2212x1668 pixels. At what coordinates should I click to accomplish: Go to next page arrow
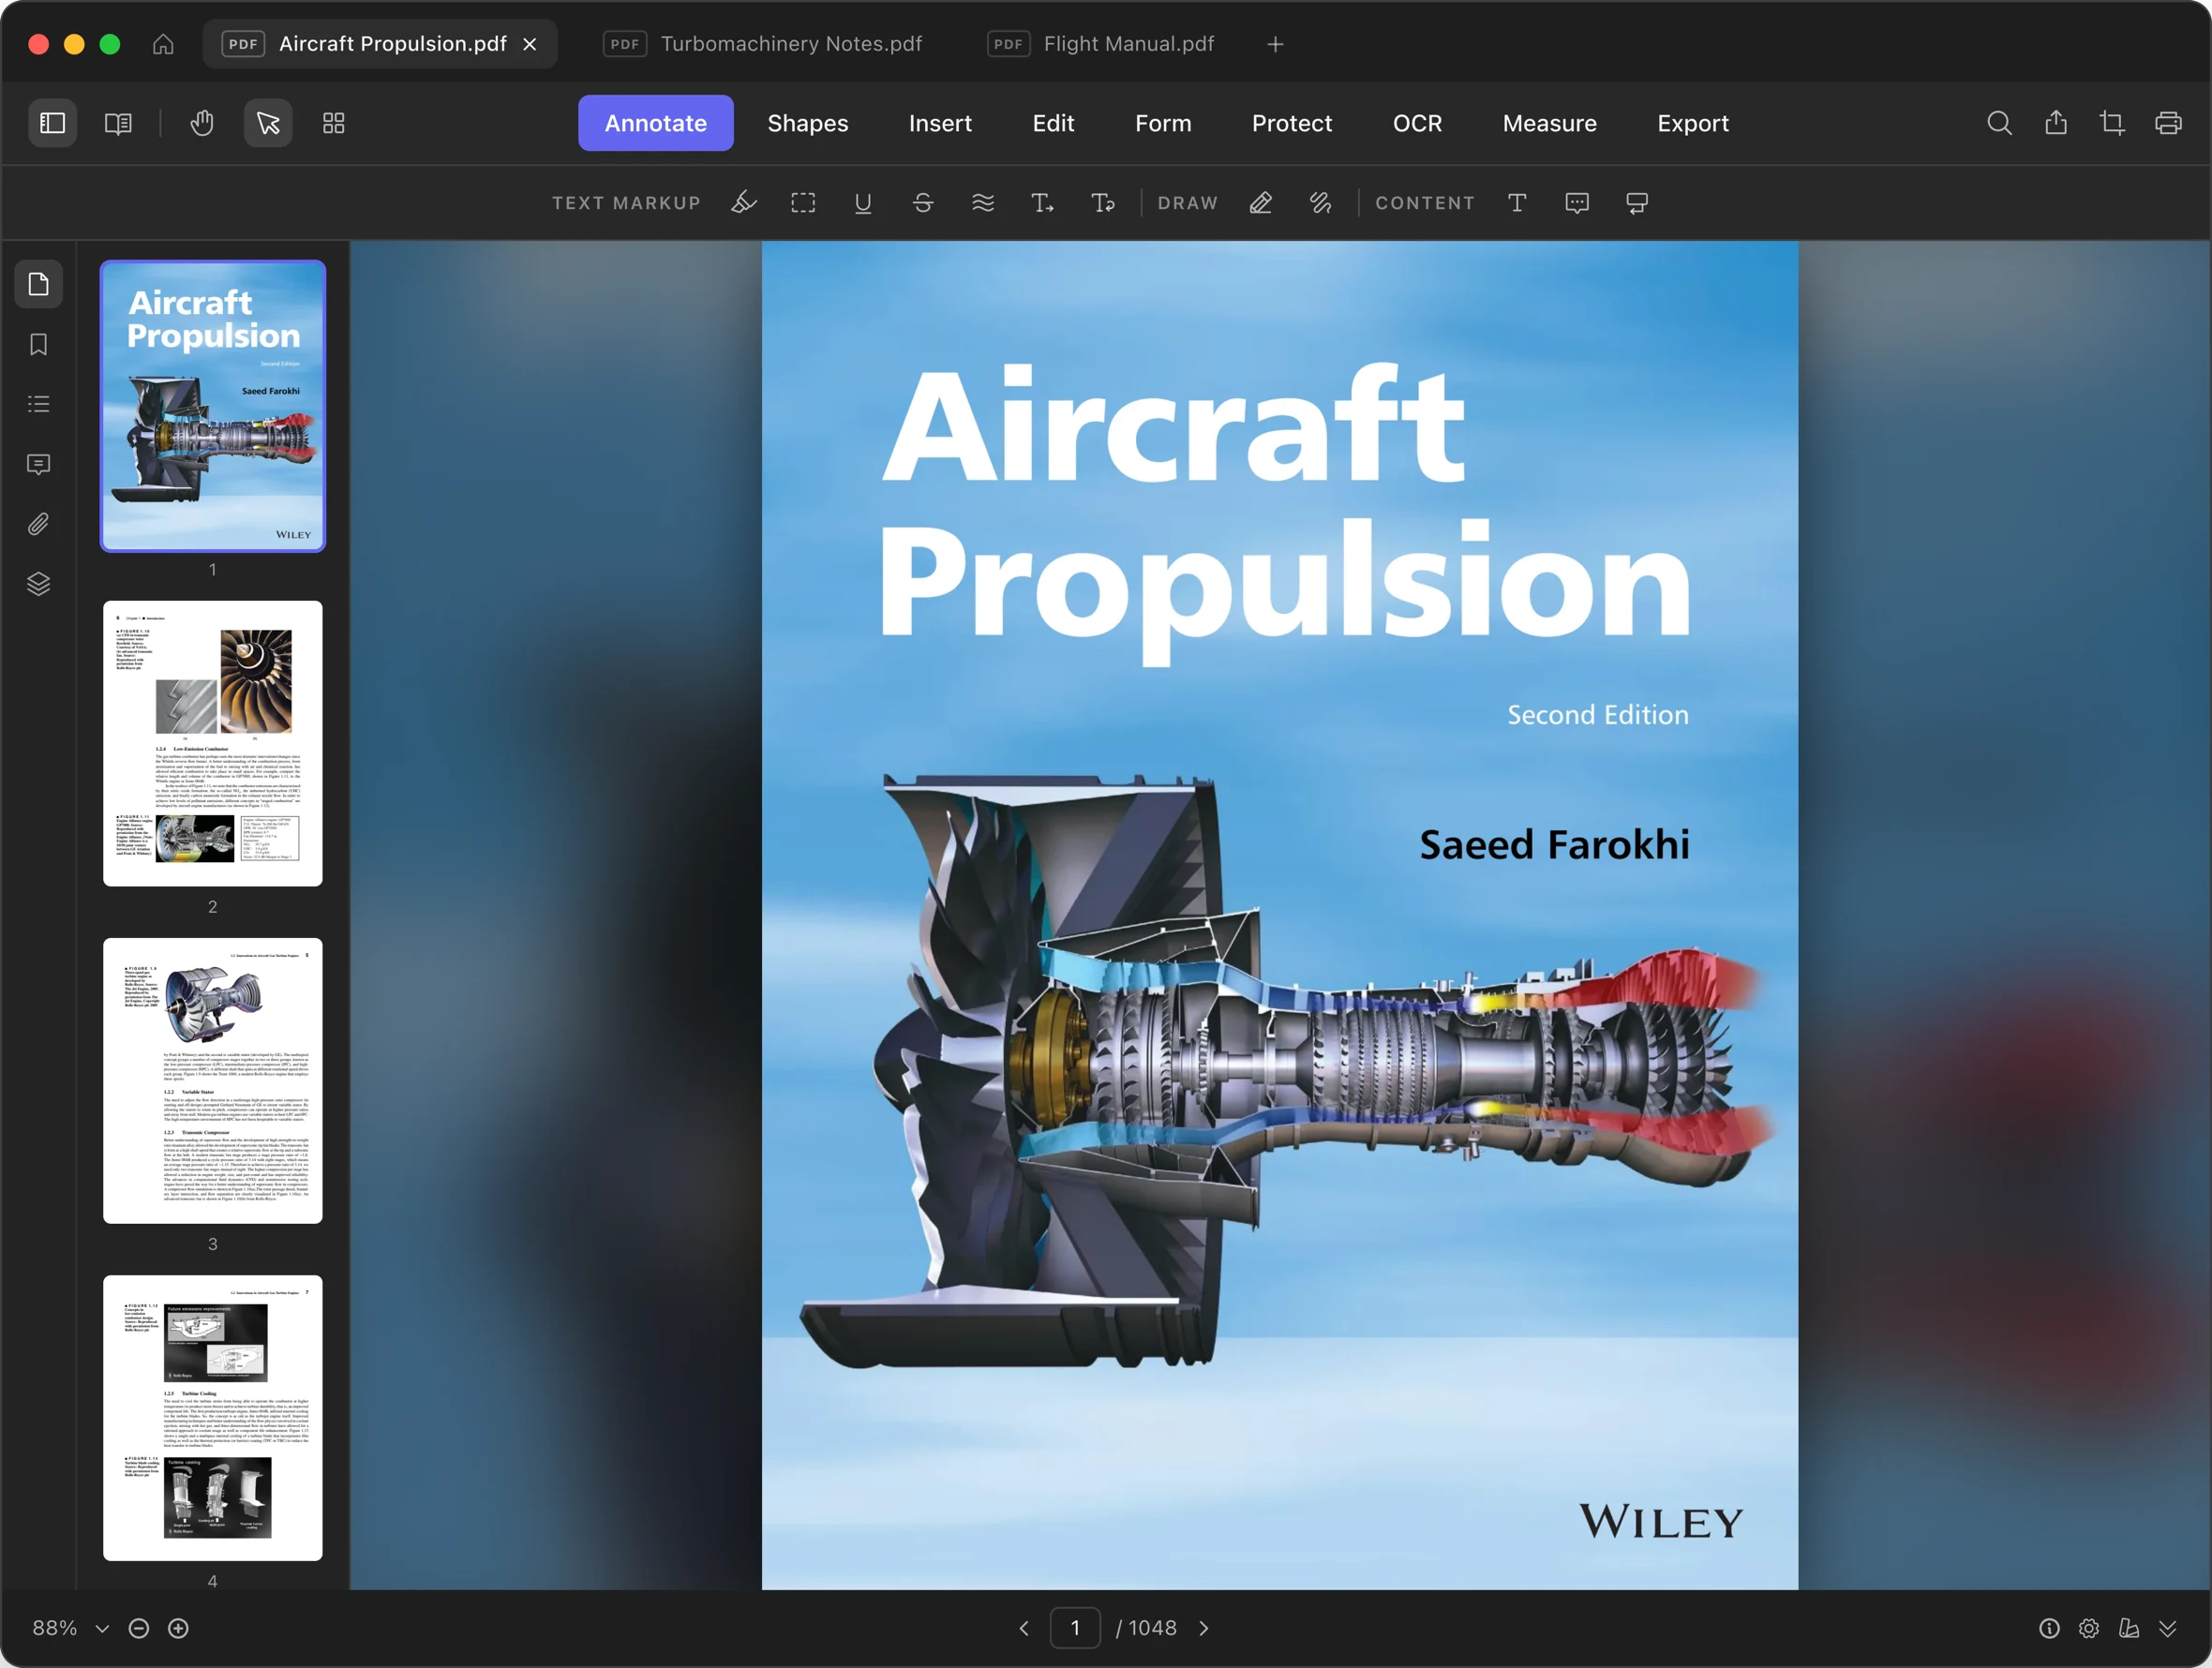point(1204,1628)
